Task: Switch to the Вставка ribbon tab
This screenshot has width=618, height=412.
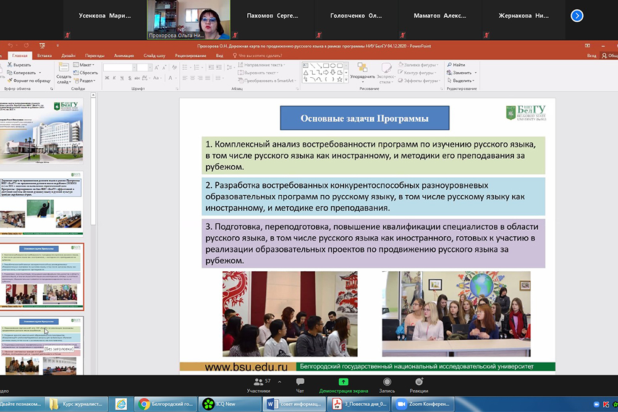Action: (x=44, y=56)
